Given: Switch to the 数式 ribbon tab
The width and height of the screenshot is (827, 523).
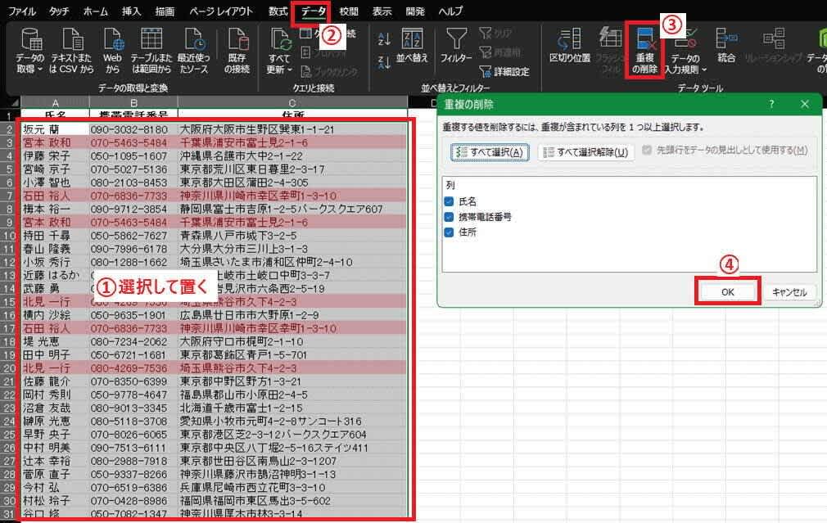Looking at the screenshot, I should coord(278,11).
